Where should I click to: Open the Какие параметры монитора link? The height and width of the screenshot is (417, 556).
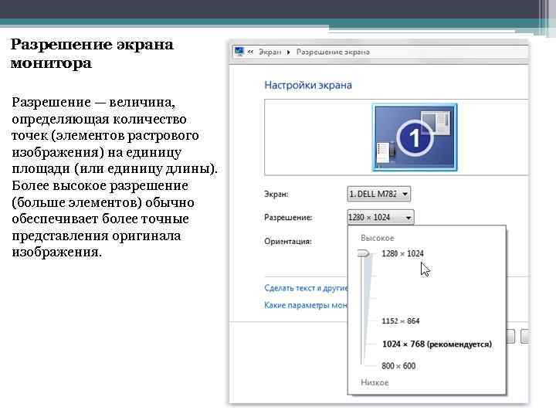(x=306, y=305)
